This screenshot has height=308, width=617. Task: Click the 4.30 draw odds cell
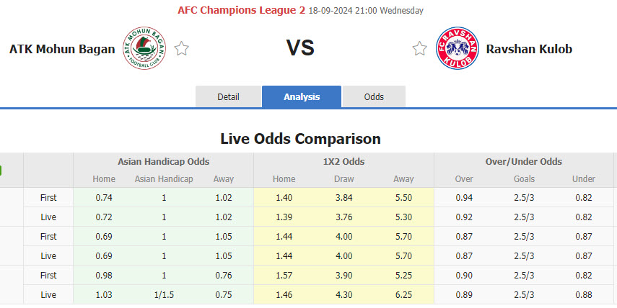pos(343,294)
